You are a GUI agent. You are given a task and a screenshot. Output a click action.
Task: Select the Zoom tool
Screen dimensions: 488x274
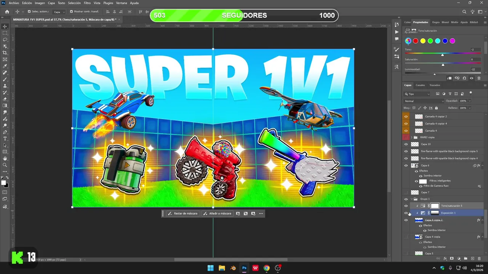point(5,165)
